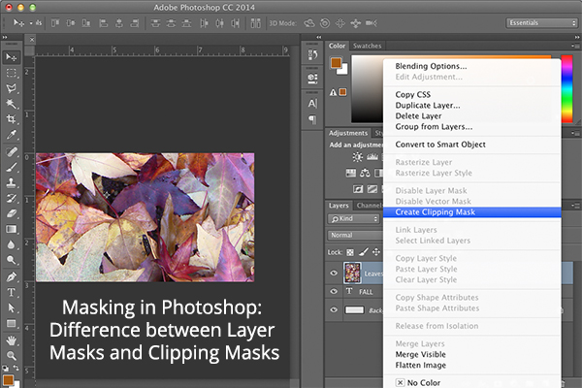
Task: Open the Kind layer filter dropdown
Action: coord(354,218)
